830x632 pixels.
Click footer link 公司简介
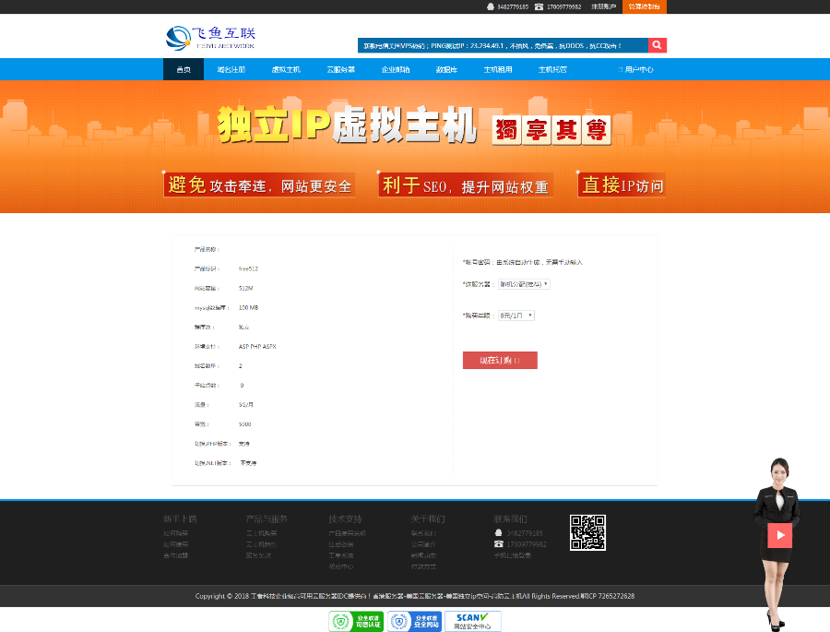tap(423, 544)
